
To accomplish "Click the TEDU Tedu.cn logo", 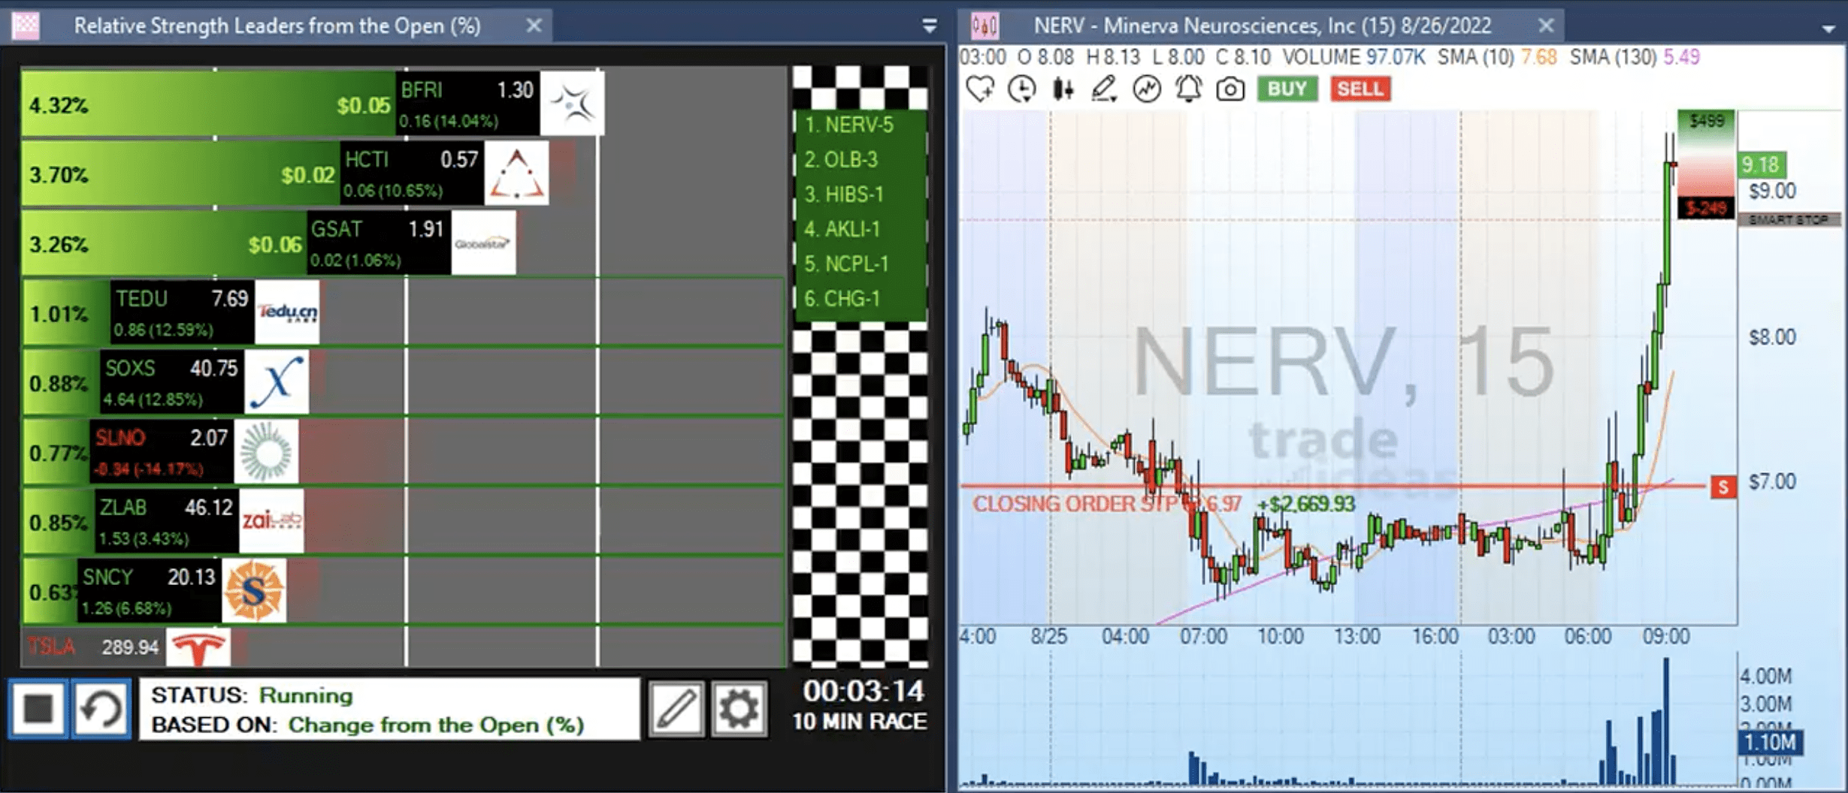I will [287, 312].
